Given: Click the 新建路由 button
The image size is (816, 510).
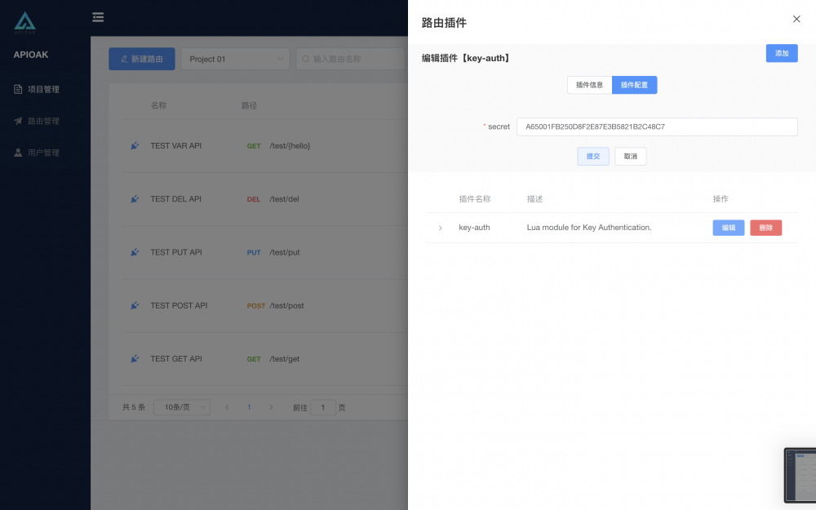Looking at the screenshot, I should coord(140,59).
